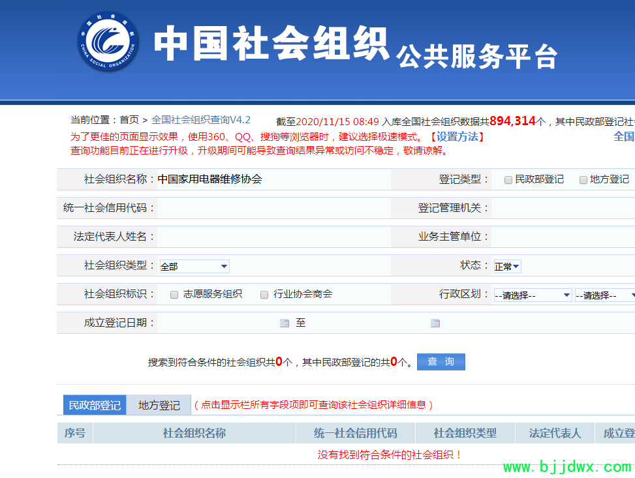Screen dimensions: 635x478
Task: Open the 设置方法 link
Action: pyautogui.click(x=457, y=137)
